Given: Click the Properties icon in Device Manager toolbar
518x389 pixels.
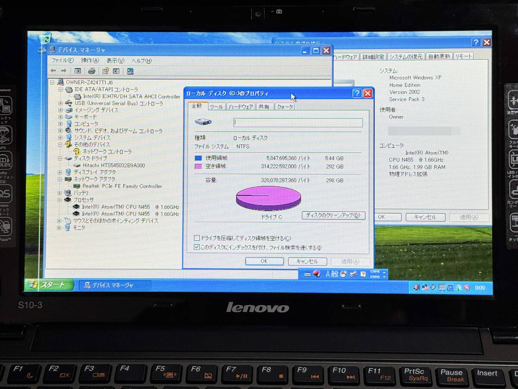Looking at the screenshot, I should [105, 71].
